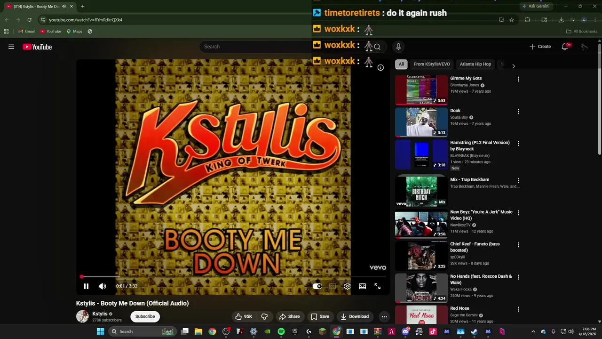Open a new browser tab
Screen dimensions: 602x339
point(82,7)
